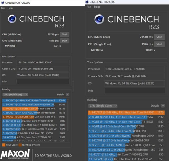Select ranking row 4 Threadripper scoring 16315
The height and width of the screenshot is (161, 169).
coord(34,113)
